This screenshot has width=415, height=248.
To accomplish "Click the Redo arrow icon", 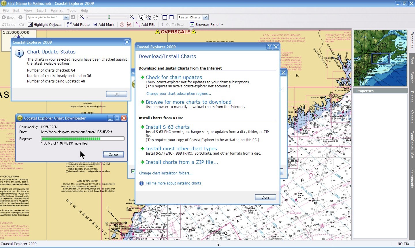I will tap(21, 24).
